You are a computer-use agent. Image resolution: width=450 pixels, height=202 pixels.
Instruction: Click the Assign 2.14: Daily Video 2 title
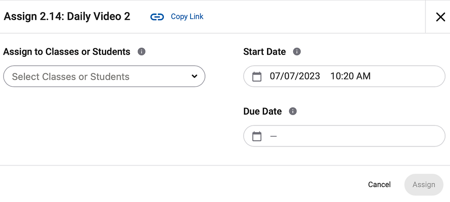(67, 17)
